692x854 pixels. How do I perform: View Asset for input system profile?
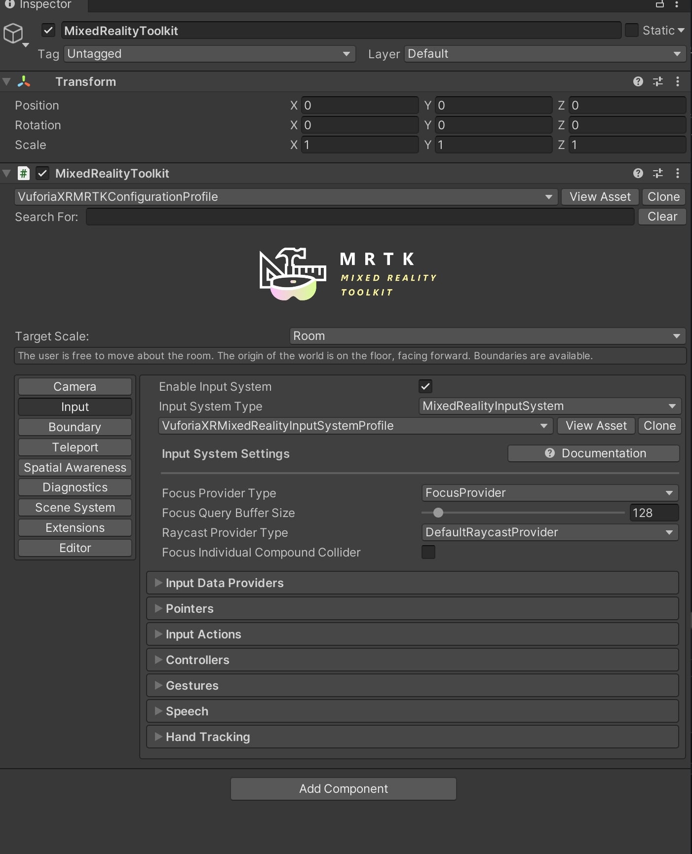coord(596,426)
